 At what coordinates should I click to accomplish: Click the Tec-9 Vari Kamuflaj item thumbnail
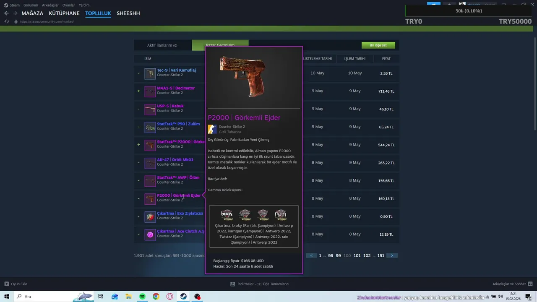coord(150,73)
